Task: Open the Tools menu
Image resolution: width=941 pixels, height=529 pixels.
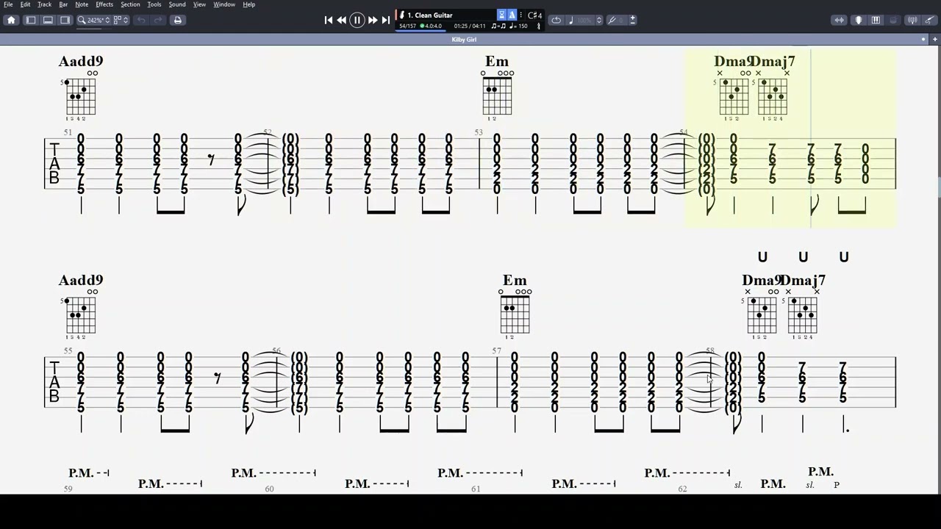Action: pos(154,4)
